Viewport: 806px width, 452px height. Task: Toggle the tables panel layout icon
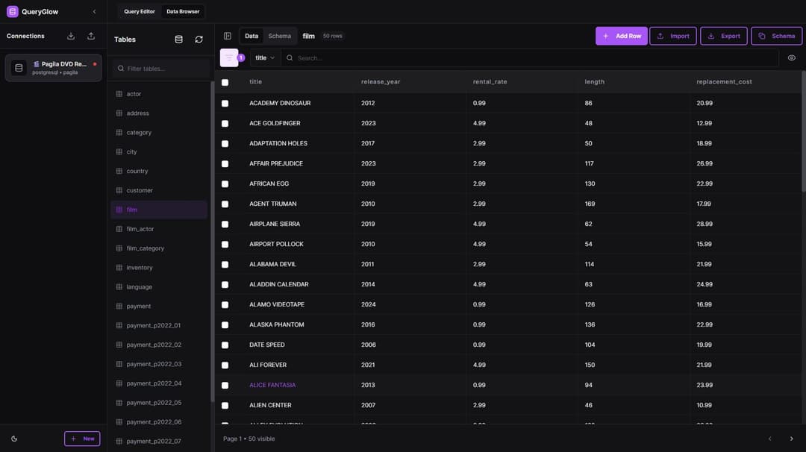coord(227,36)
